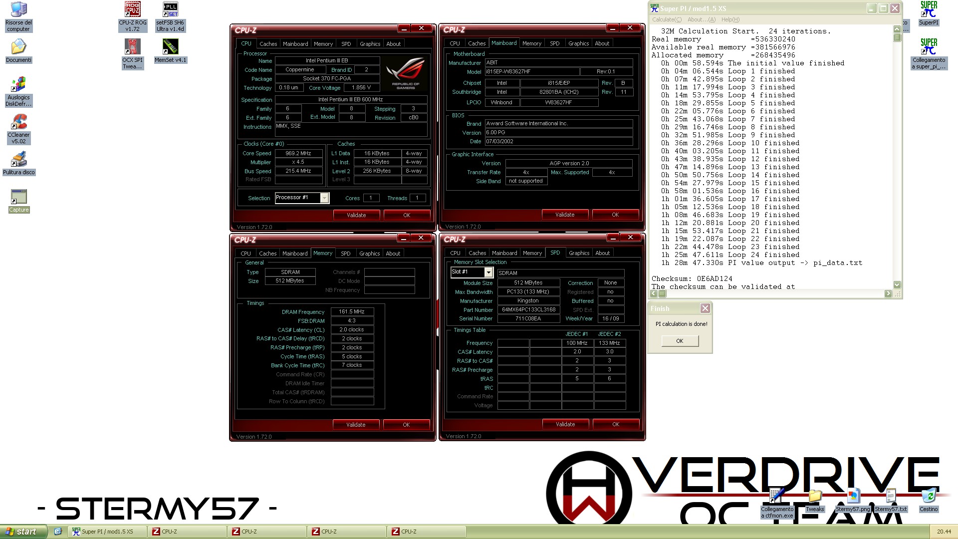Click the BIOS Date 07/03/2002 field

(x=559, y=141)
